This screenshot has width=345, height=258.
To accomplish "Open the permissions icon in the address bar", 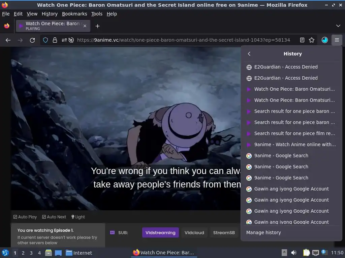I will point(64,40).
